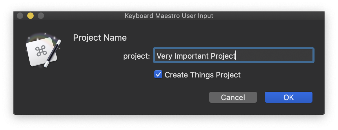Click the empty end of the project field

tap(274, 55)
